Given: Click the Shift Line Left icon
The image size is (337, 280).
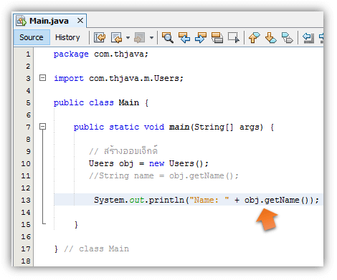Looking at the screenshot, I should [x=308, y=38].
